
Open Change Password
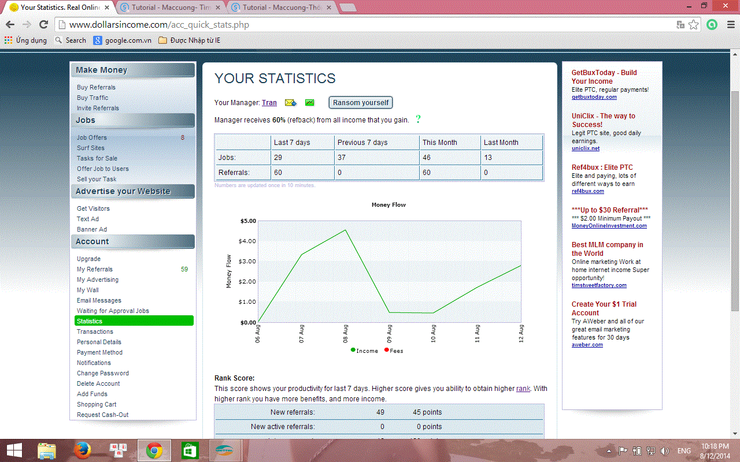[x=103, y=374]
